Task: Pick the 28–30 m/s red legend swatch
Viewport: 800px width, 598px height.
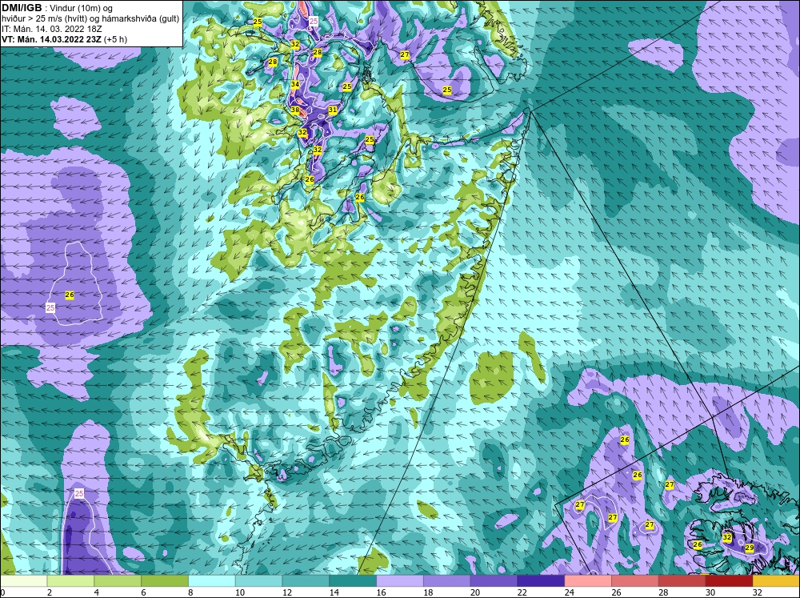Action: point(682,580)
